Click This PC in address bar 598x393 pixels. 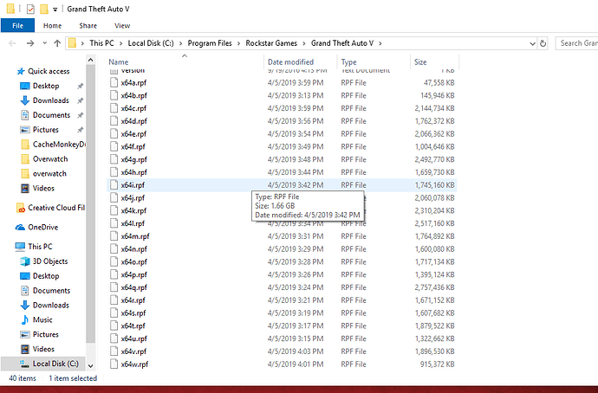coord(101,43)
